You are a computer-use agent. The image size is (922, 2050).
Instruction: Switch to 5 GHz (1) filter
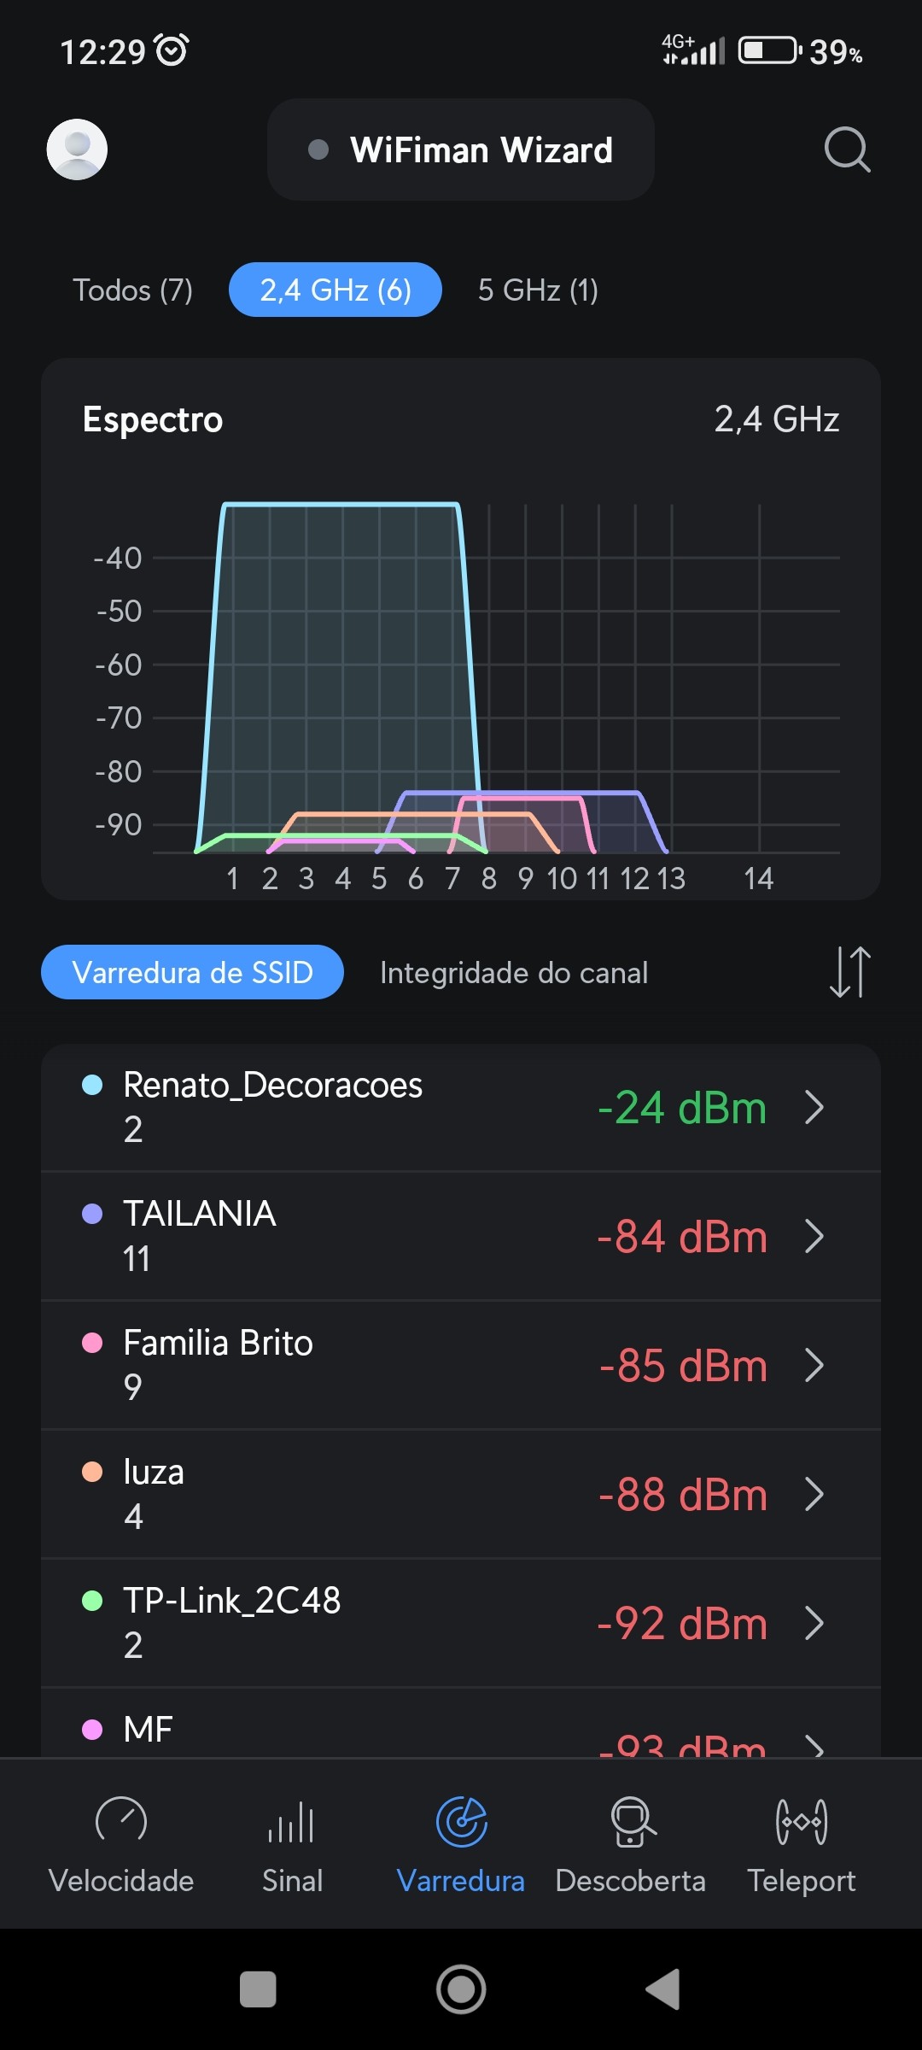(x=538, y=290)
